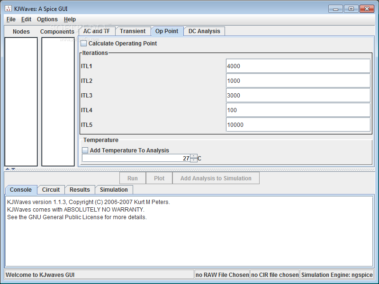This screenshot has width=379, height=284.
Task: Expand split pane with down arrow
Action: tap(13, 169)
